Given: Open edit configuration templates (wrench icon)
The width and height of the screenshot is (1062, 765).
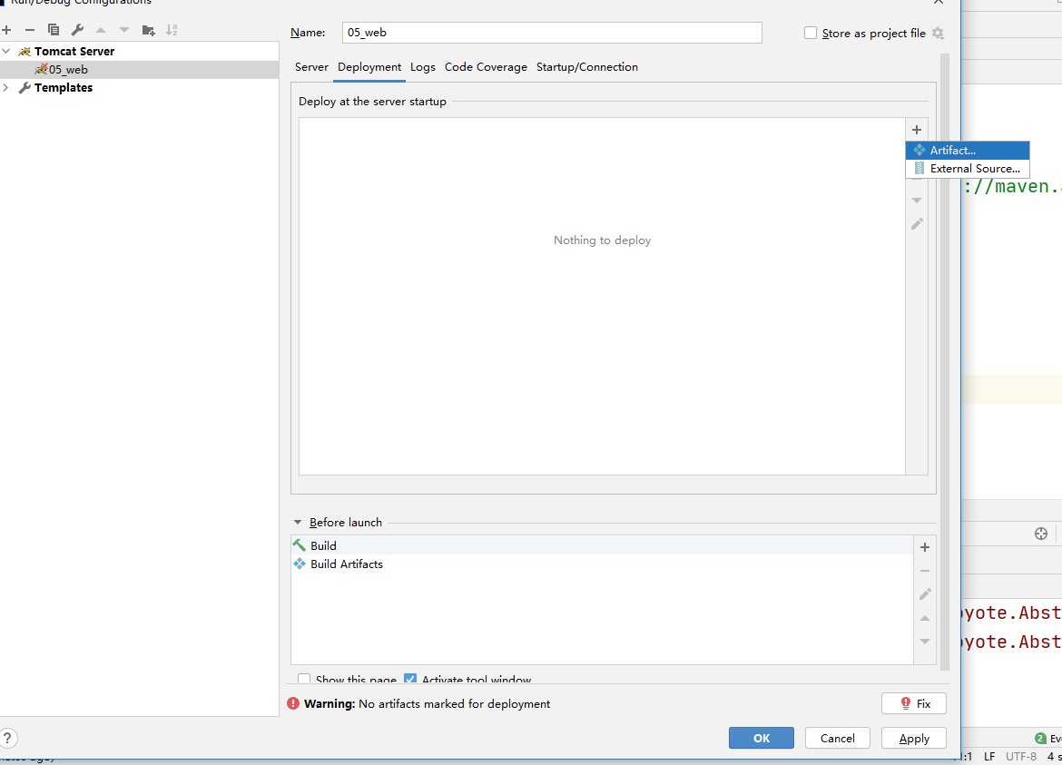Looking at the screenshot, I should (77, 29).
